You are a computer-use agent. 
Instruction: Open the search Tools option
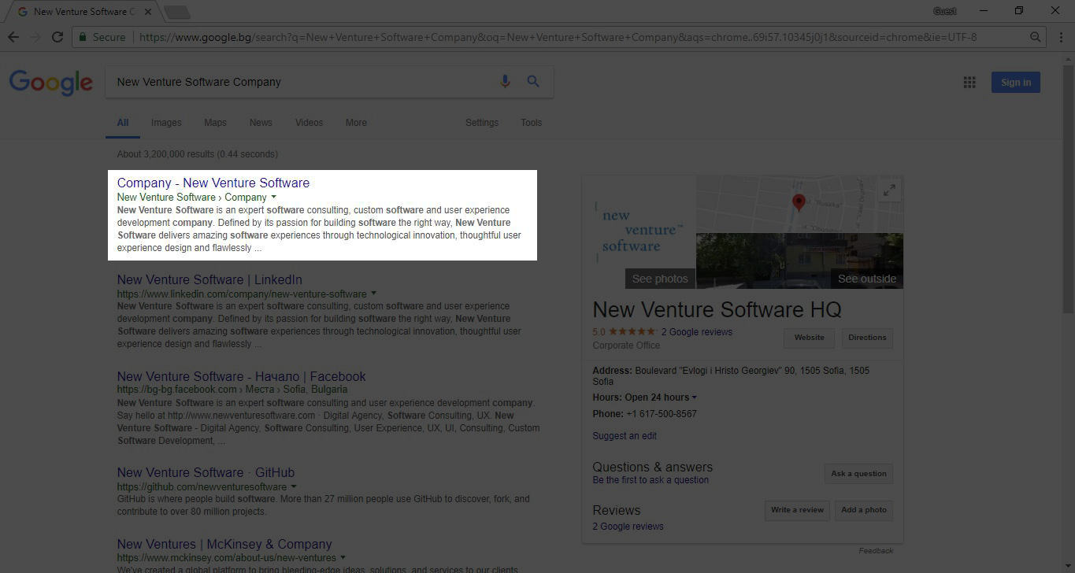click(531, 123)
